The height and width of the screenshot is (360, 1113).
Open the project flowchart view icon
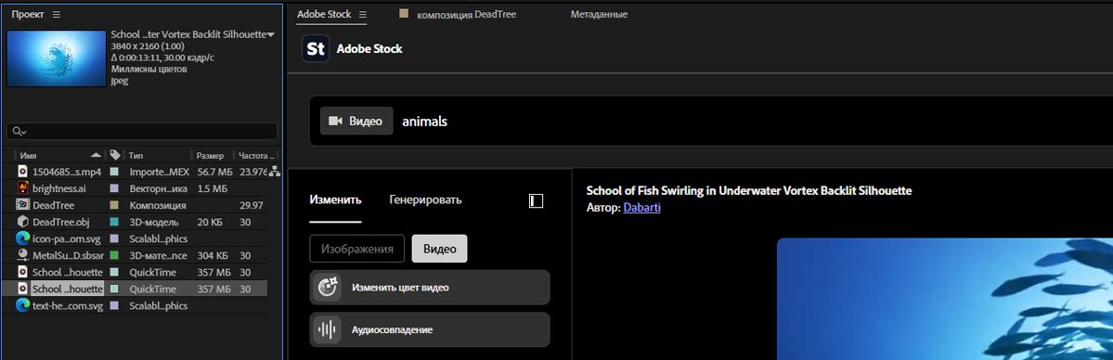pyautogui.click(x=275, y=171)
